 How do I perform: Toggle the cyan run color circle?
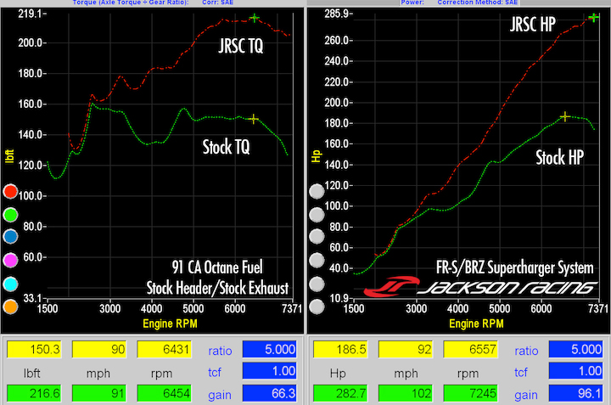(10, 284)
